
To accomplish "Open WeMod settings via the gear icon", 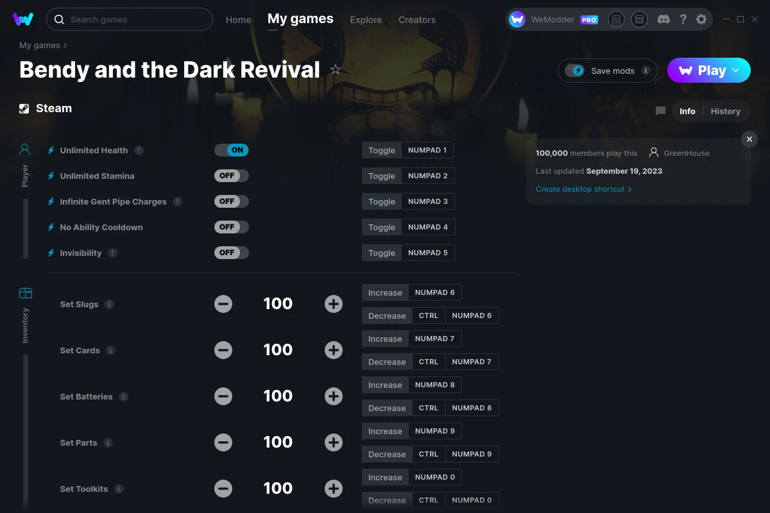I will (701, 19).
